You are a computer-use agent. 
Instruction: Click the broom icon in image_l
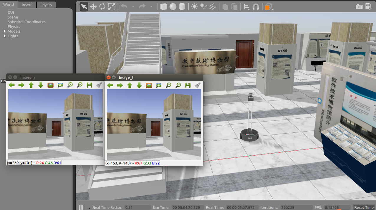click(198, 85)
